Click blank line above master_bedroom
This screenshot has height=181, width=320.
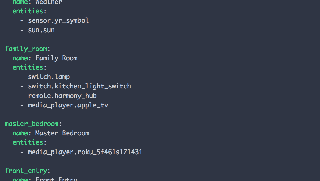pos(160,115)
